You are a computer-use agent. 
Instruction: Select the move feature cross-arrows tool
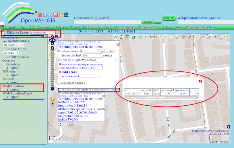171,37
